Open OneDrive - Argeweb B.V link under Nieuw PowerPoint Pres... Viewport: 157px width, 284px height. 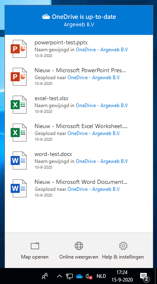click(94, 78)
